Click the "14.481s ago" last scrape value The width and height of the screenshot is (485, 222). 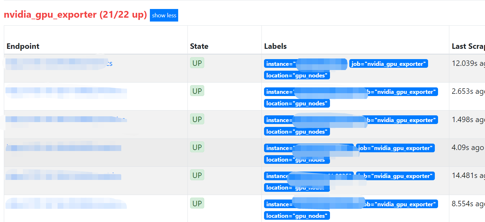[468, 176]
